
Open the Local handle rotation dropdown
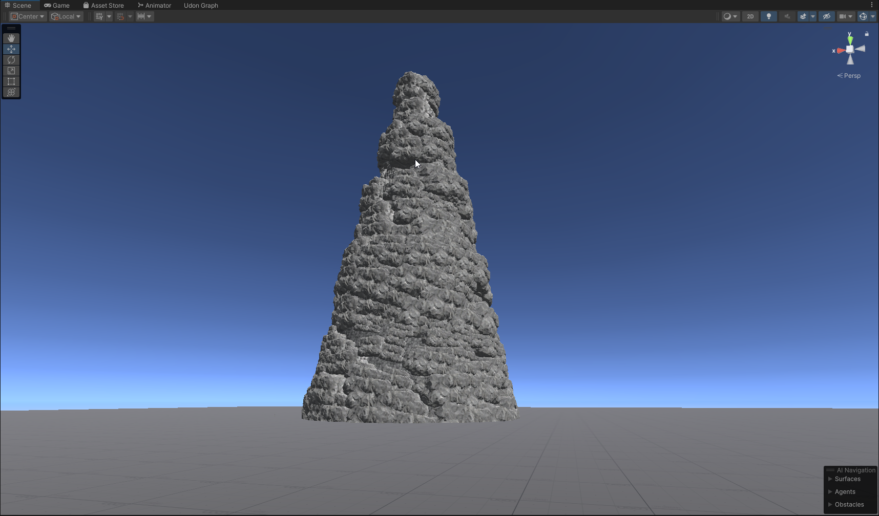click(66, 16)
